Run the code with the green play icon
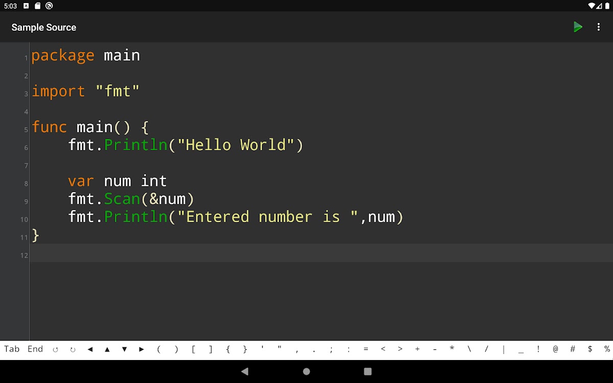 click(x=578, y=27)
